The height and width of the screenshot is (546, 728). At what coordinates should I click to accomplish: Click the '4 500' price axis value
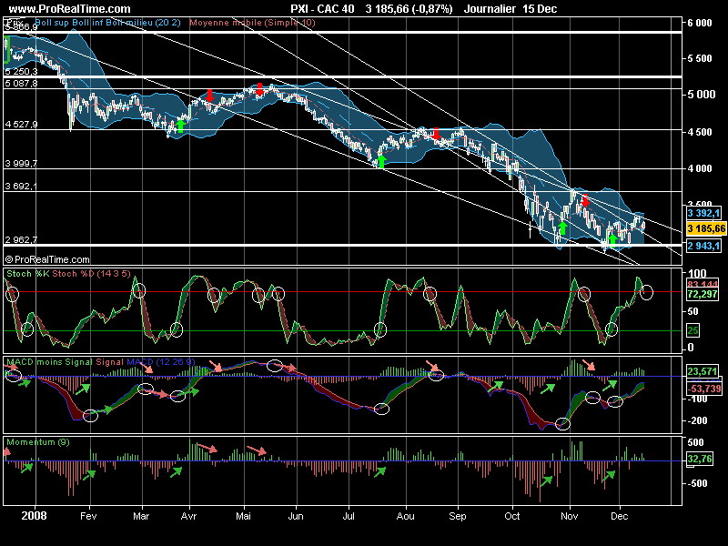click(700, 132)
